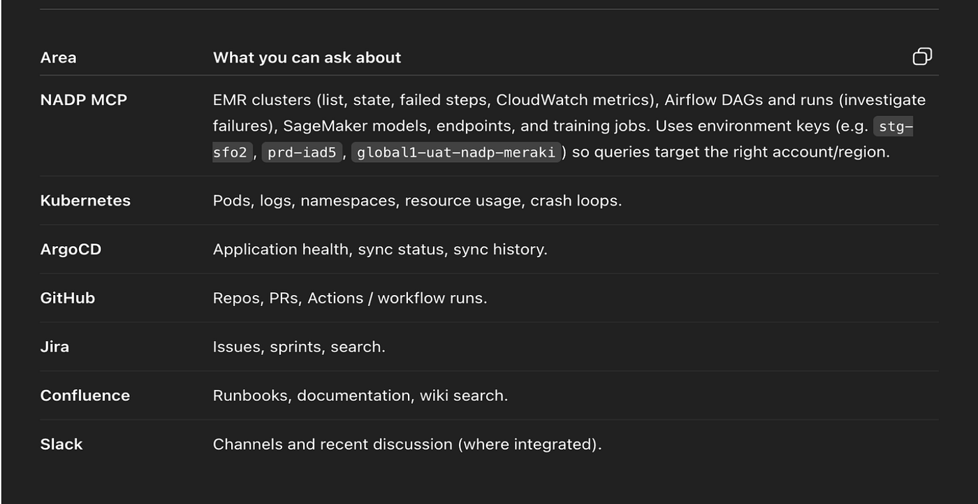
Task: Click the Pods, logs, namespaces description text
Action: 417,201
